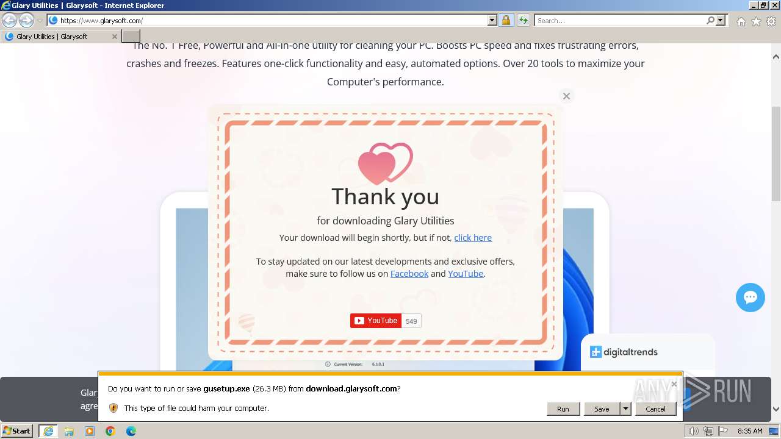Go forward with the browser Forward arrow
Image resolution: width=781 pixels, height=439 pixels.
click(26, 20)
